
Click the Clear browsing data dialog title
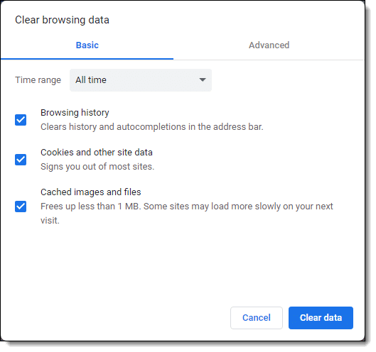coord(62,20)
